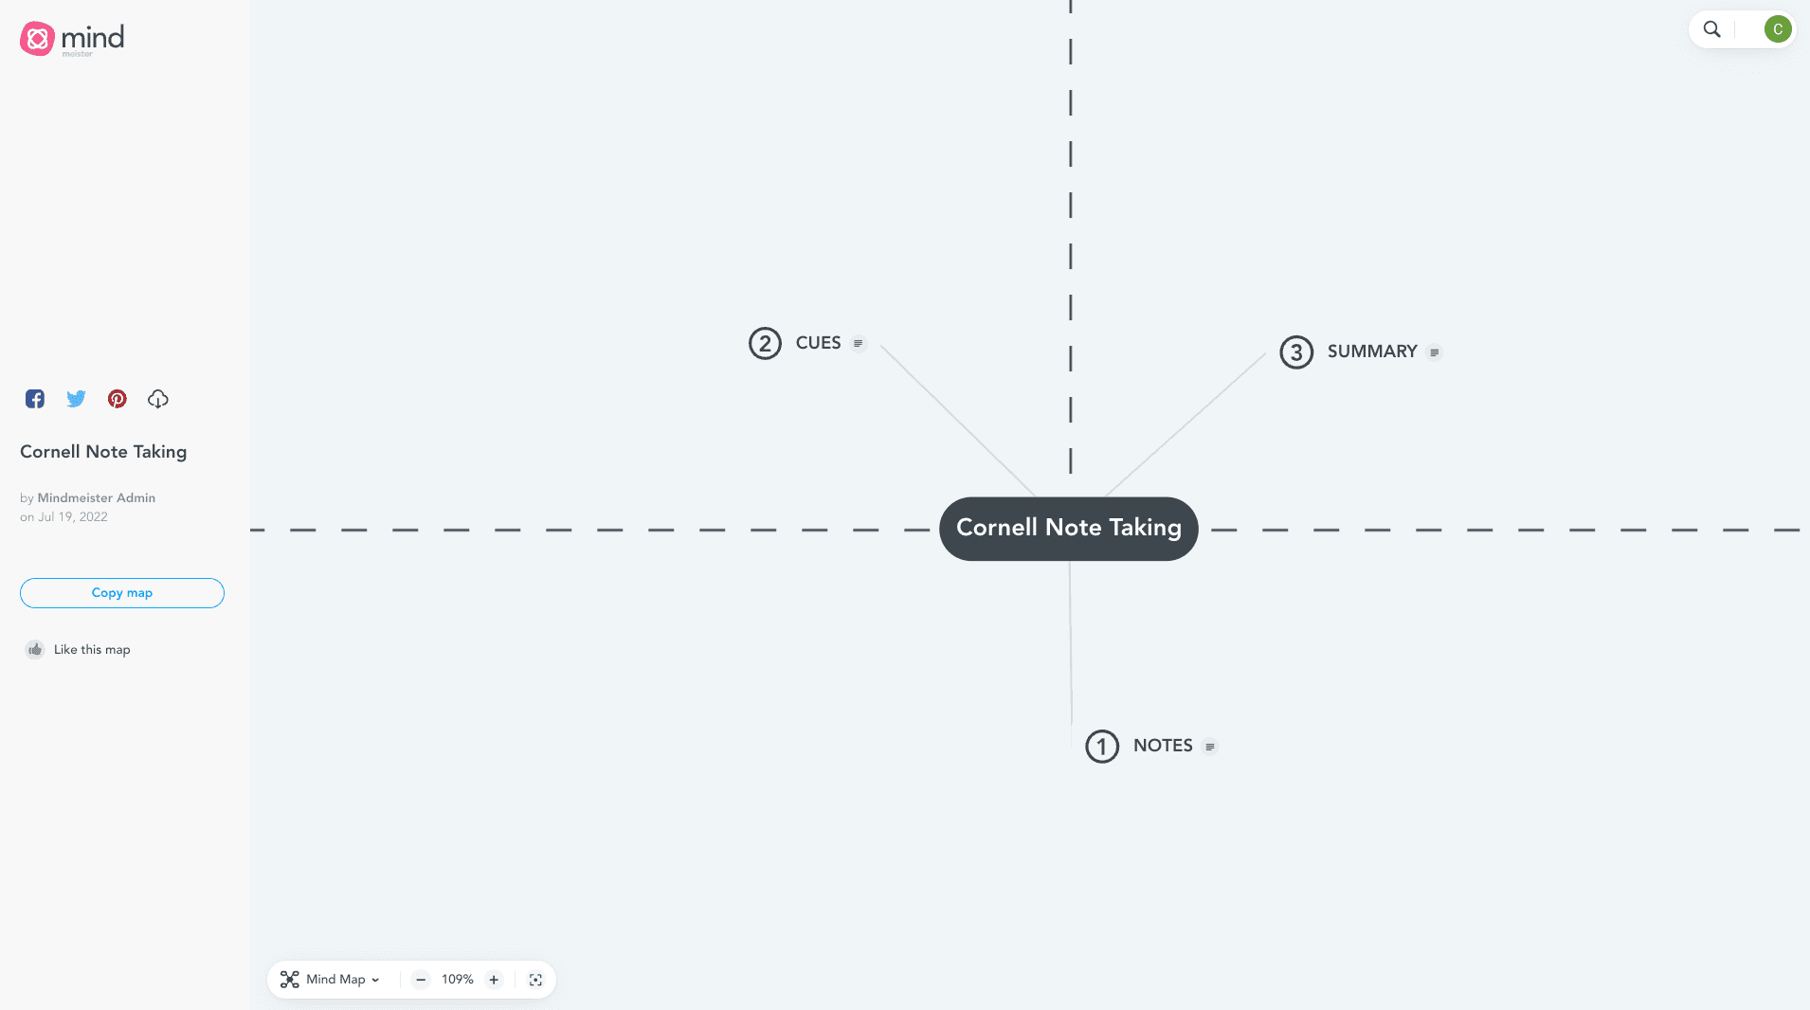The height and width of the screenshot is (1010, 1810).
Task: Select the CUES topic node
Action: pos(818,343)
